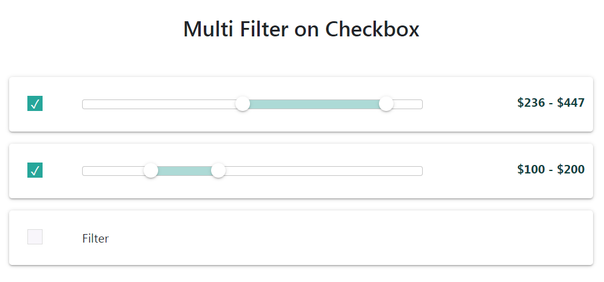Click the Filter text label
Screen dimensions: 604x282
click(x=95, y=238)
